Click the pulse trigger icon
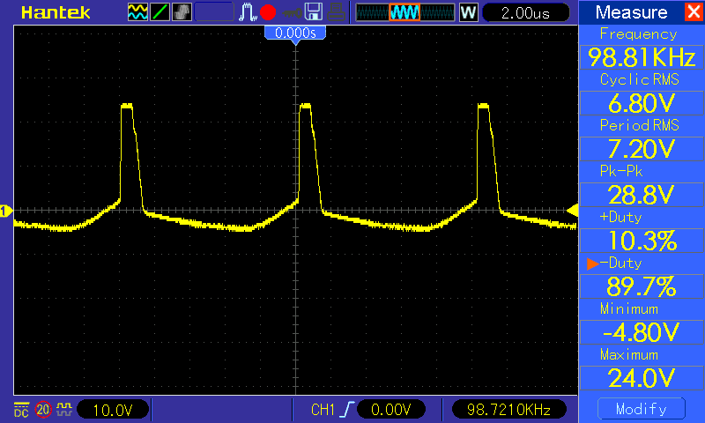 [x=248, y=12]
